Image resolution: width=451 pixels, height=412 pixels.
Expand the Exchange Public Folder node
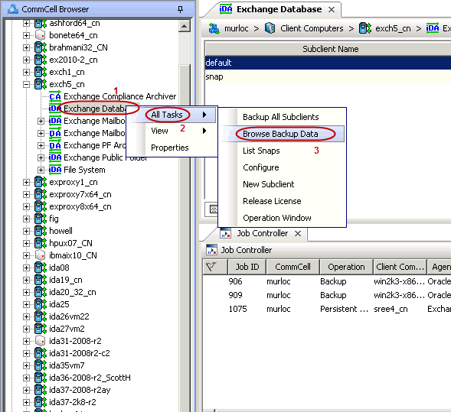point(41,157)
